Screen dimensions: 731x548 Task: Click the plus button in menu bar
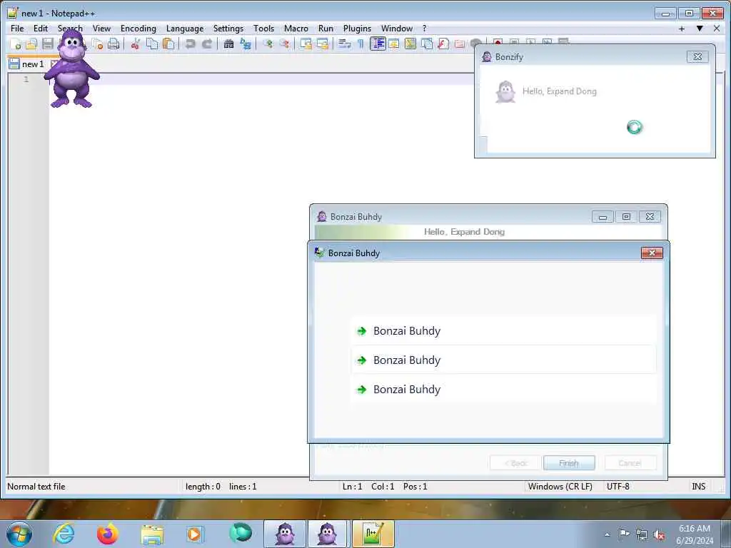tap(682, 29)
